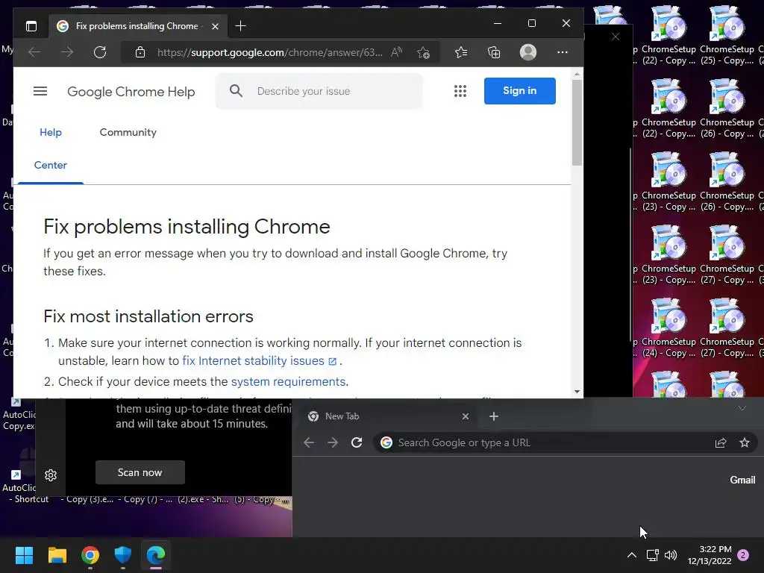Open volume speaker tray icon

pos(671,555)
